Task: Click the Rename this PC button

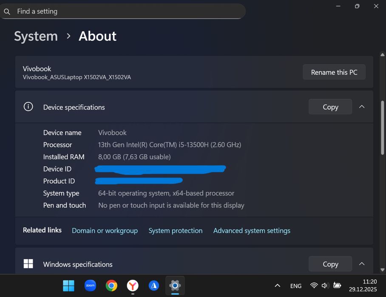Action: coord(334,72)
